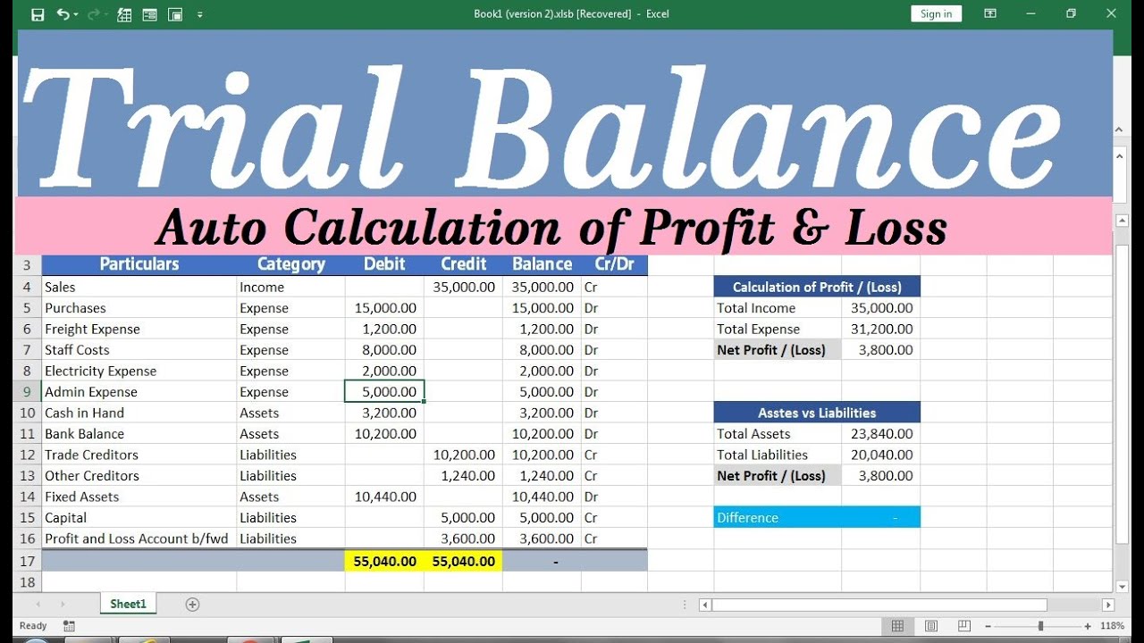Click next sheet navigation arrow
The width and height of the screenshot is (1144, 643).
pyautogui.click(x=63, y=605)
